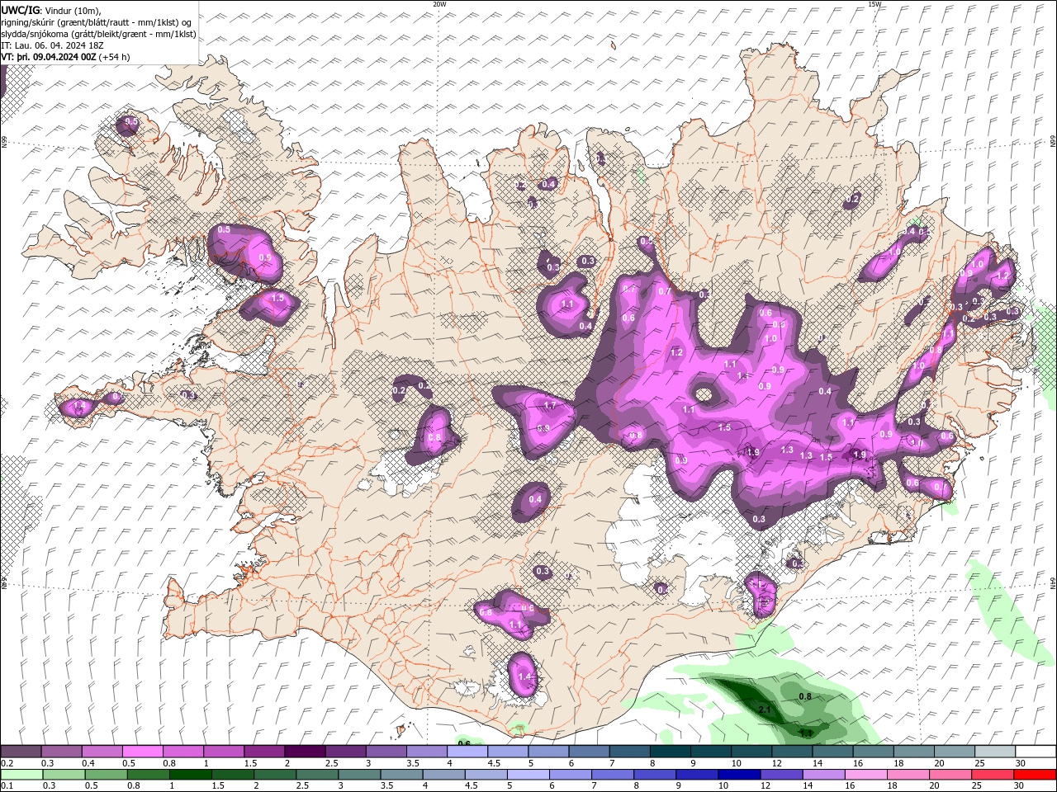Select darkest purple swatch between 2 and 2.5
Screen dimensions: 1057x792
coord(306,752)
